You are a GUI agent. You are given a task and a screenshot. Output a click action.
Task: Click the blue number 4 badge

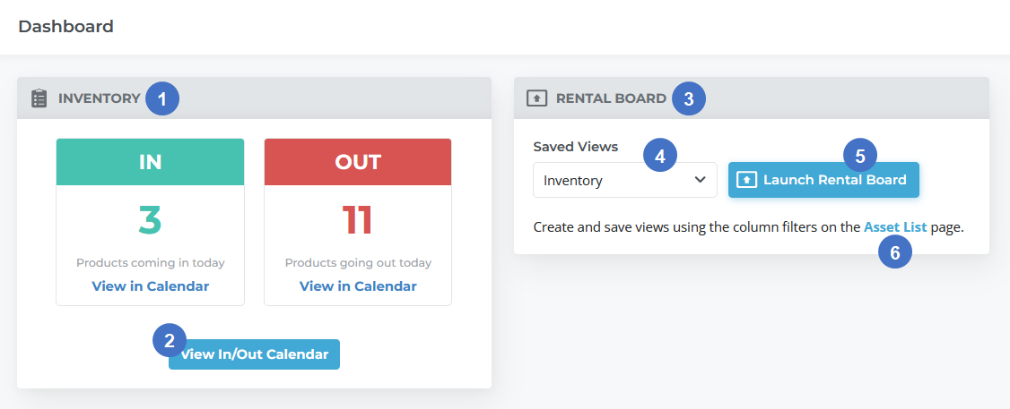[660, 156]
